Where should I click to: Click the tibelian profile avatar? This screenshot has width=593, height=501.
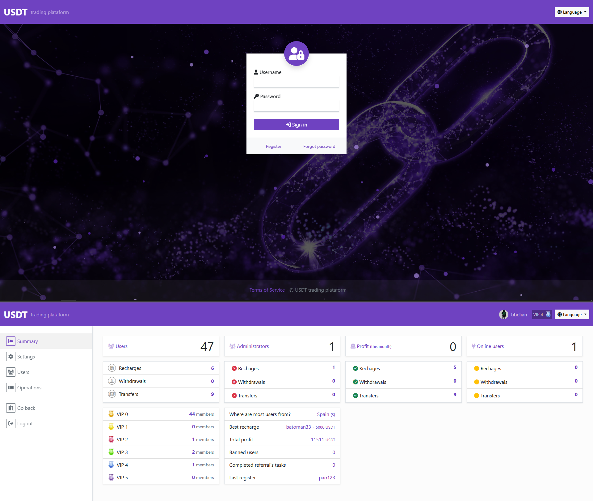[x=503, y=315]
